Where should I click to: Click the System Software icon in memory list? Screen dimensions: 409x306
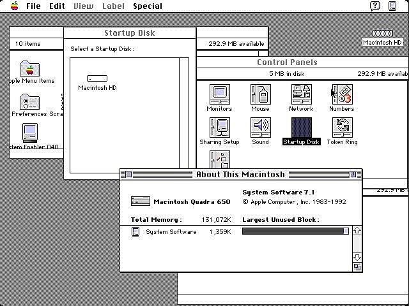[x=135, y=231]
